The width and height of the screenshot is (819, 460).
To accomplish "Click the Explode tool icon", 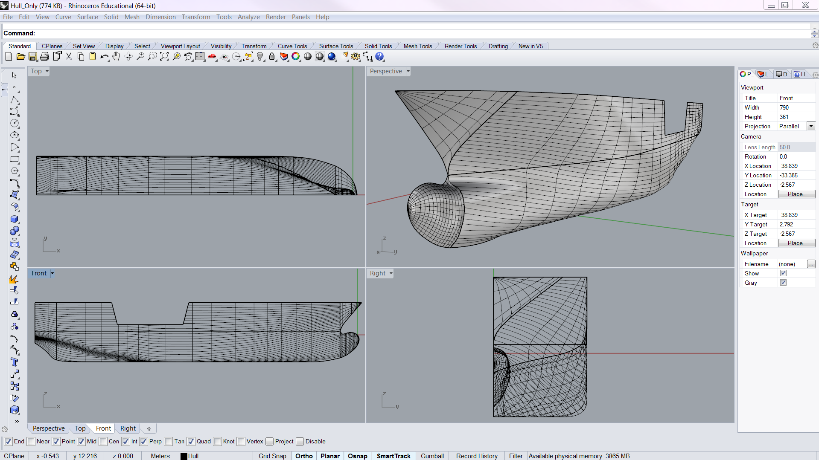I will tap(15, 279).
